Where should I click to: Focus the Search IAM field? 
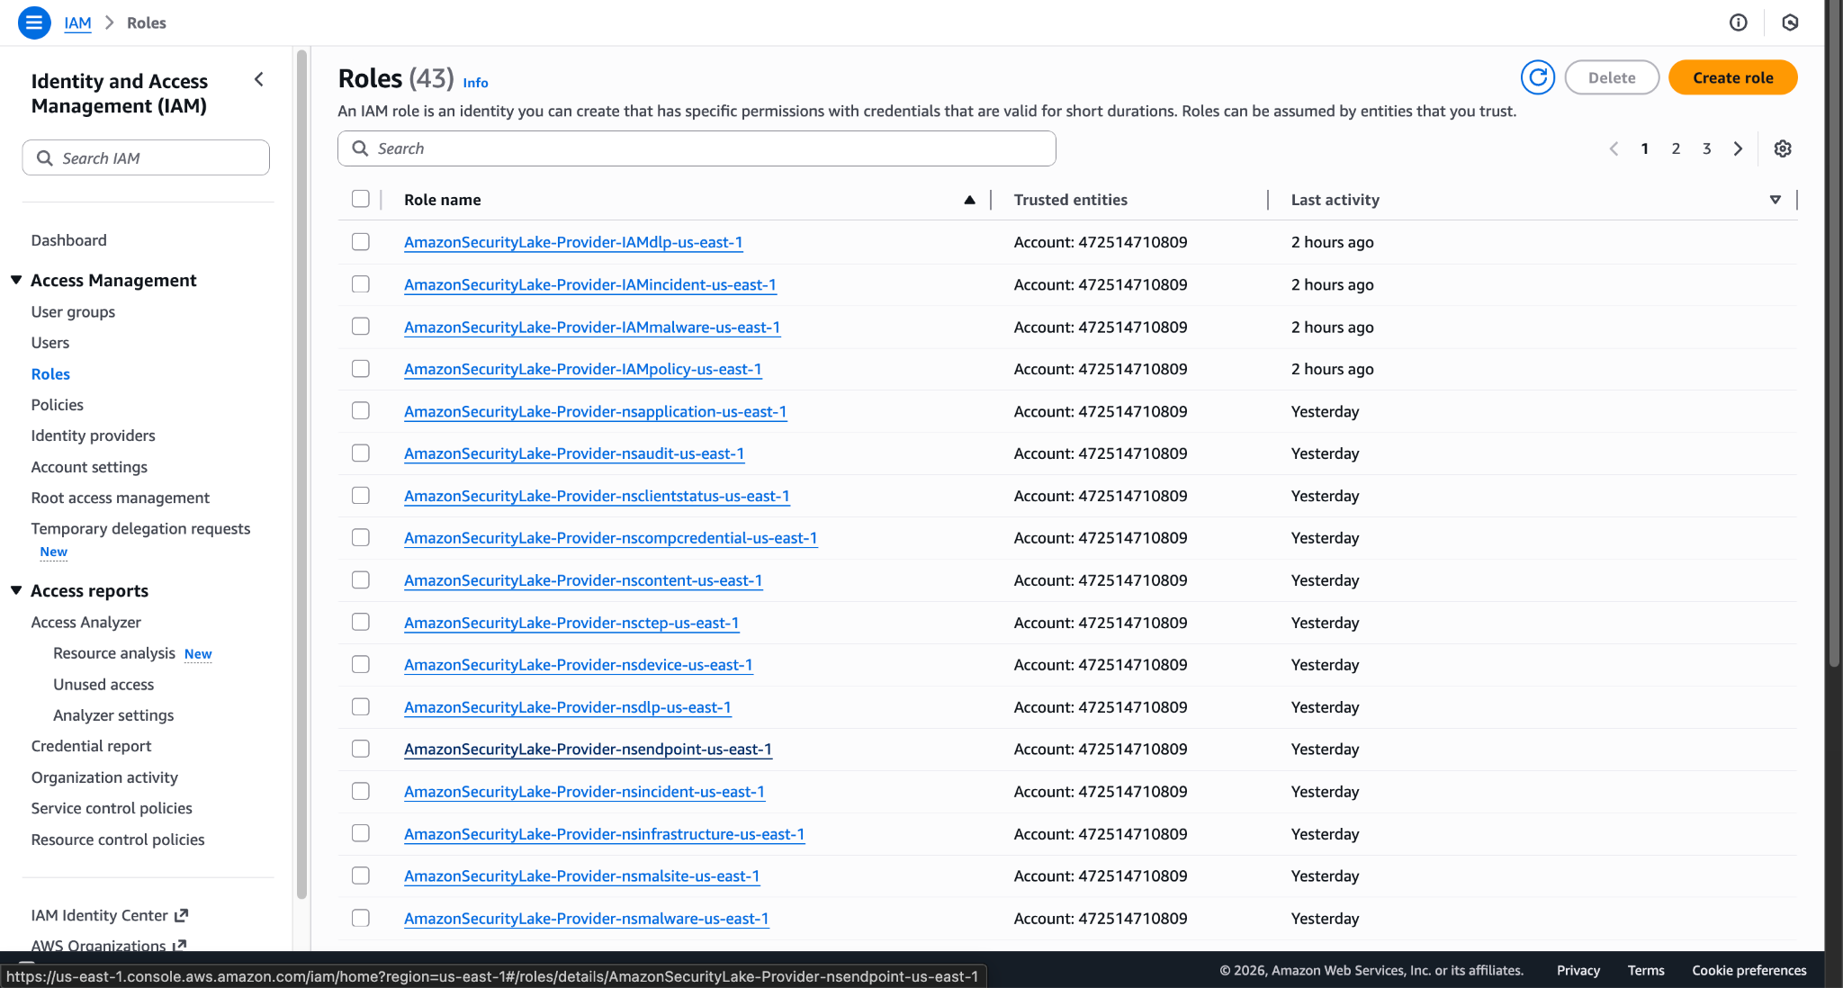coord(146,157)
